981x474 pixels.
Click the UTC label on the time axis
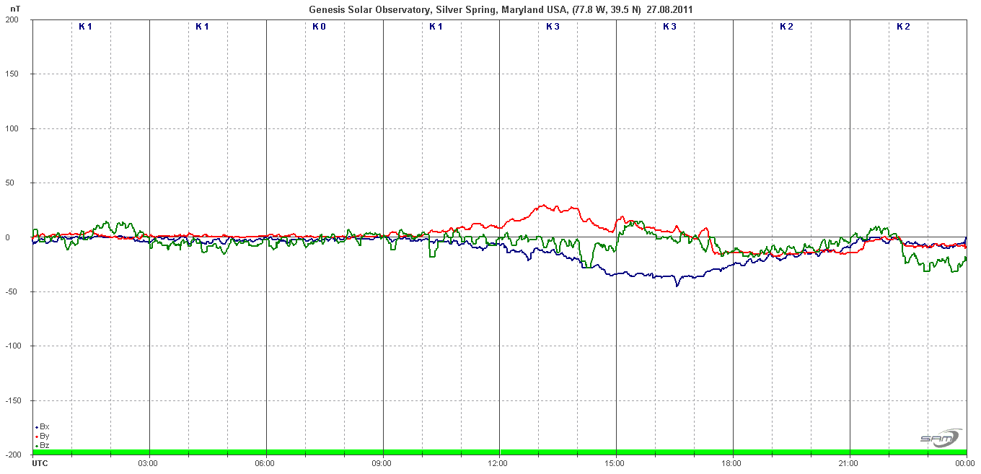pyautogui.click(x=40, y=463)
